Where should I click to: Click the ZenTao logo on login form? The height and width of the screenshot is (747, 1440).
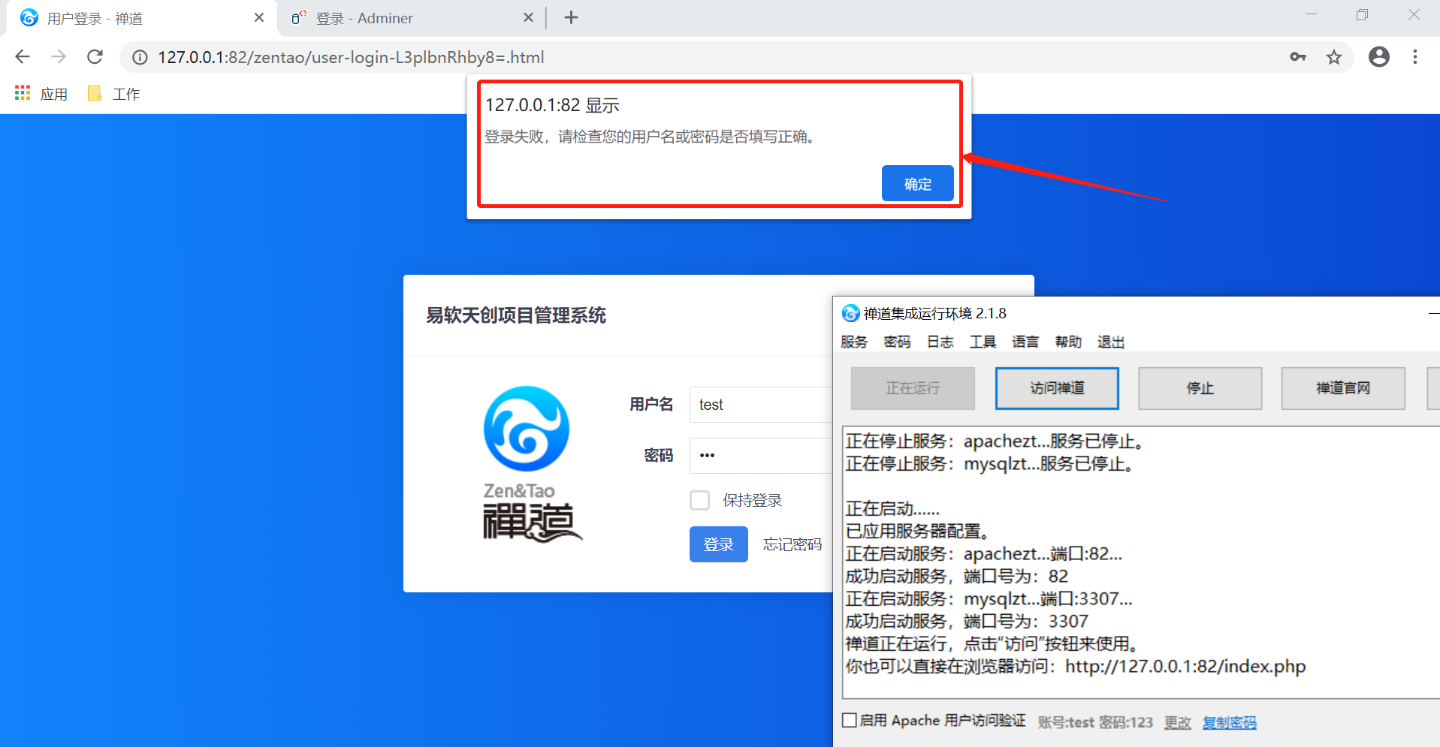point(531,464)
